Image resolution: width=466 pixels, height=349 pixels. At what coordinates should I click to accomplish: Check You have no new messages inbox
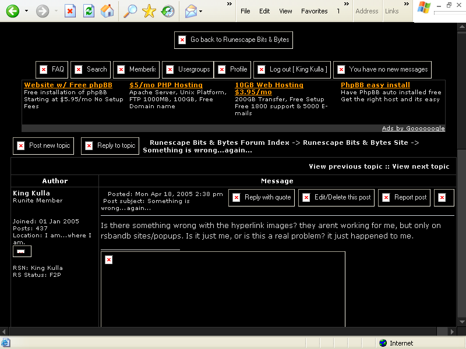(x=382, y=69)
